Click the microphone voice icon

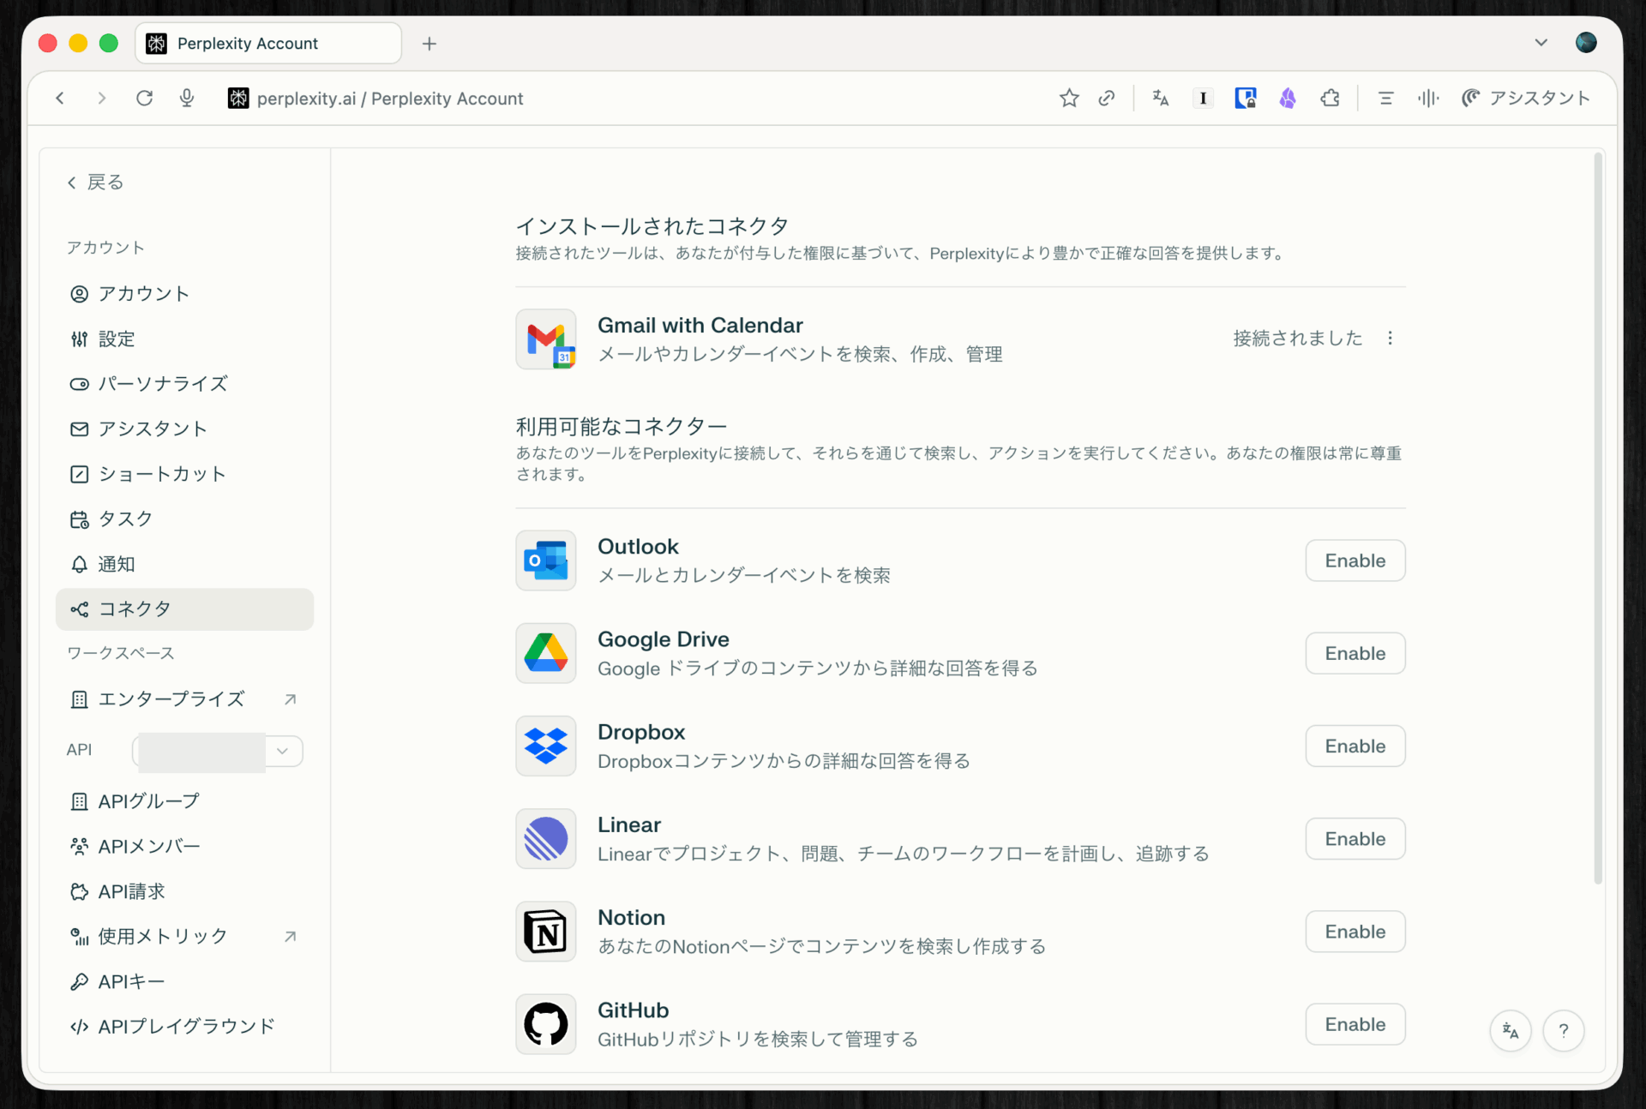(187, 99)
